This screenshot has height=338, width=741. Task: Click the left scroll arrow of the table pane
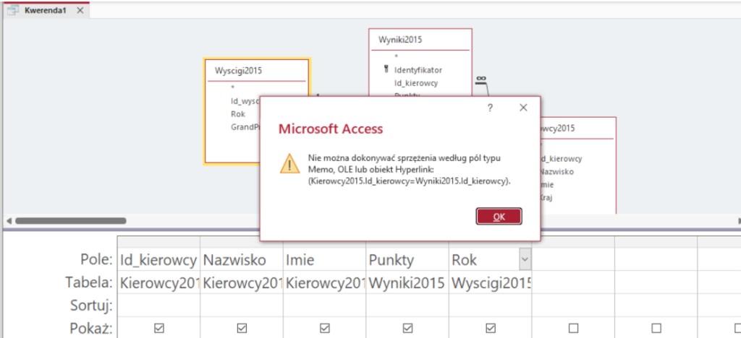click(x=8, y=220)
